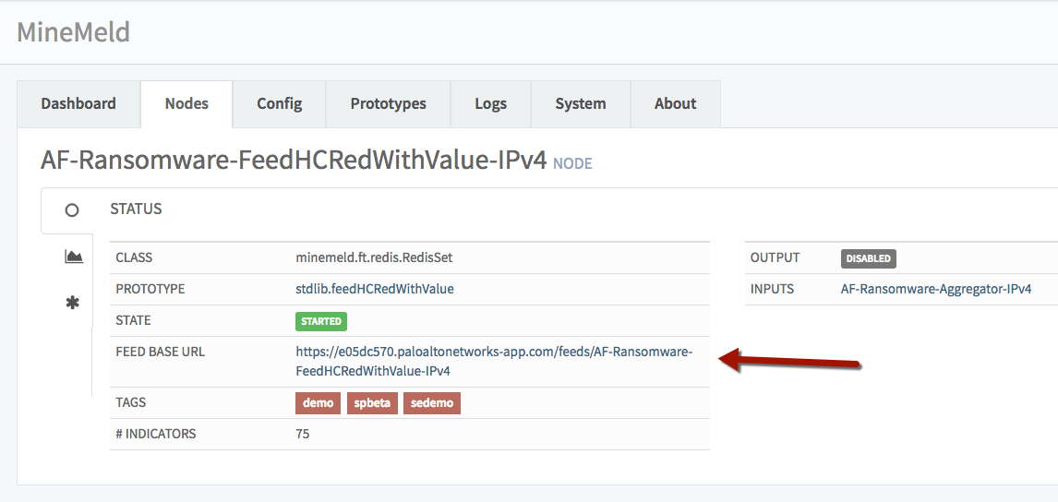Screen dimensions: 1058x502
Task: Switch to the System tab
Action: pos(580,103)
